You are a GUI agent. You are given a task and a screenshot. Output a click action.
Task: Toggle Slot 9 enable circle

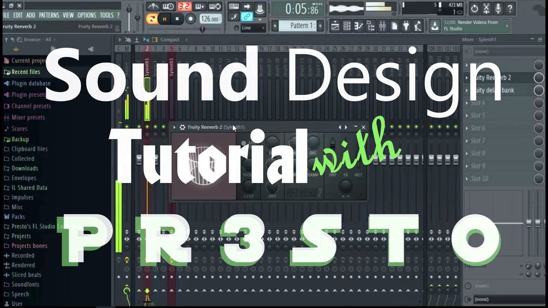coord(539,166)
